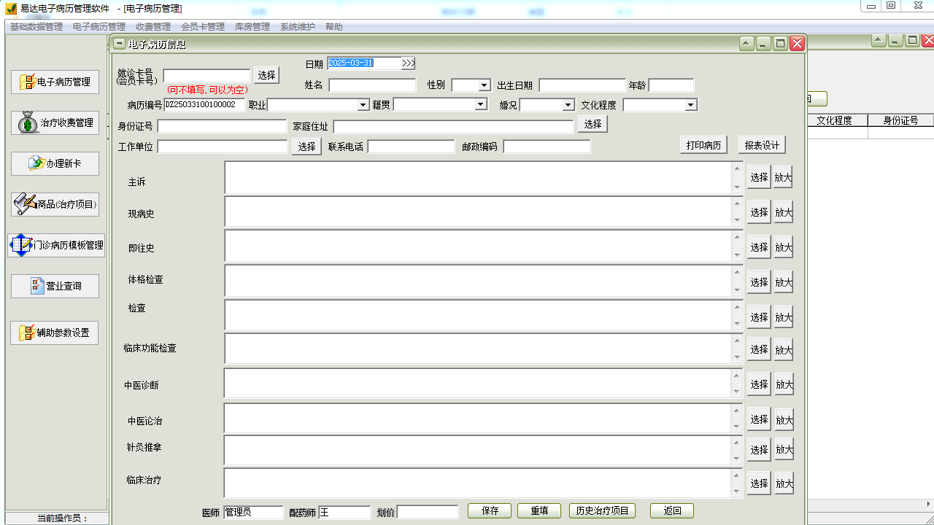Open the 婚况 dropdown
The width and height of the screenshot is (934, 525).
(x=568, y=105)
